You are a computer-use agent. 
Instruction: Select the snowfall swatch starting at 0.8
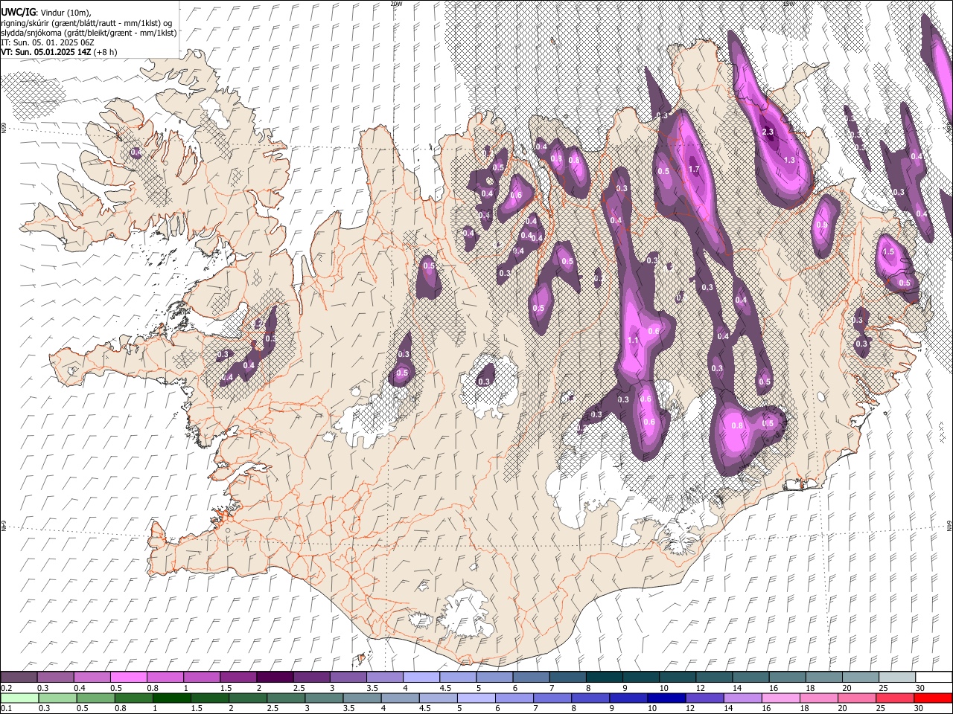(165, 678)
